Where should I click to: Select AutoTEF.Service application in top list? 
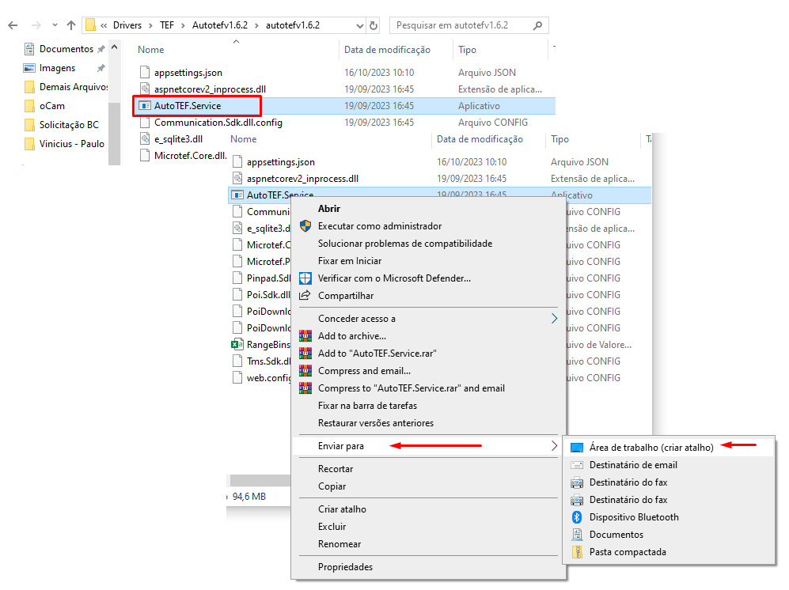coord(188,106)
